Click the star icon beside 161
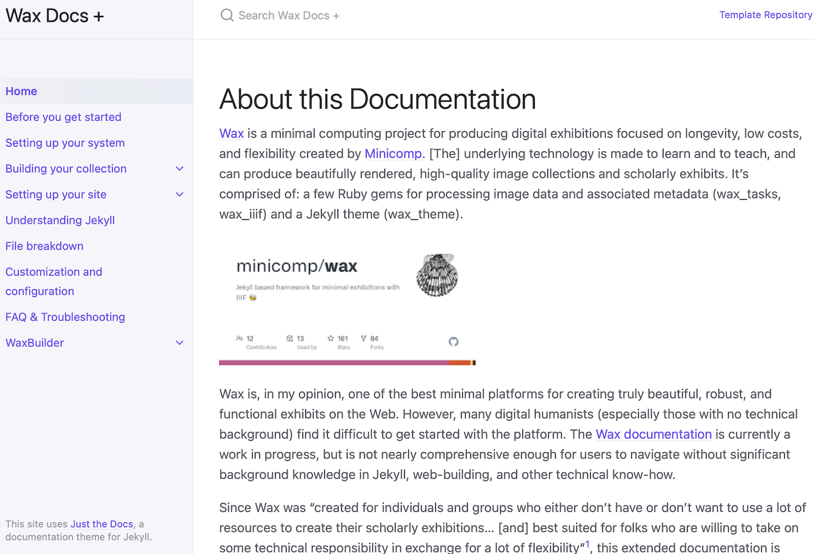 (330, 339)
